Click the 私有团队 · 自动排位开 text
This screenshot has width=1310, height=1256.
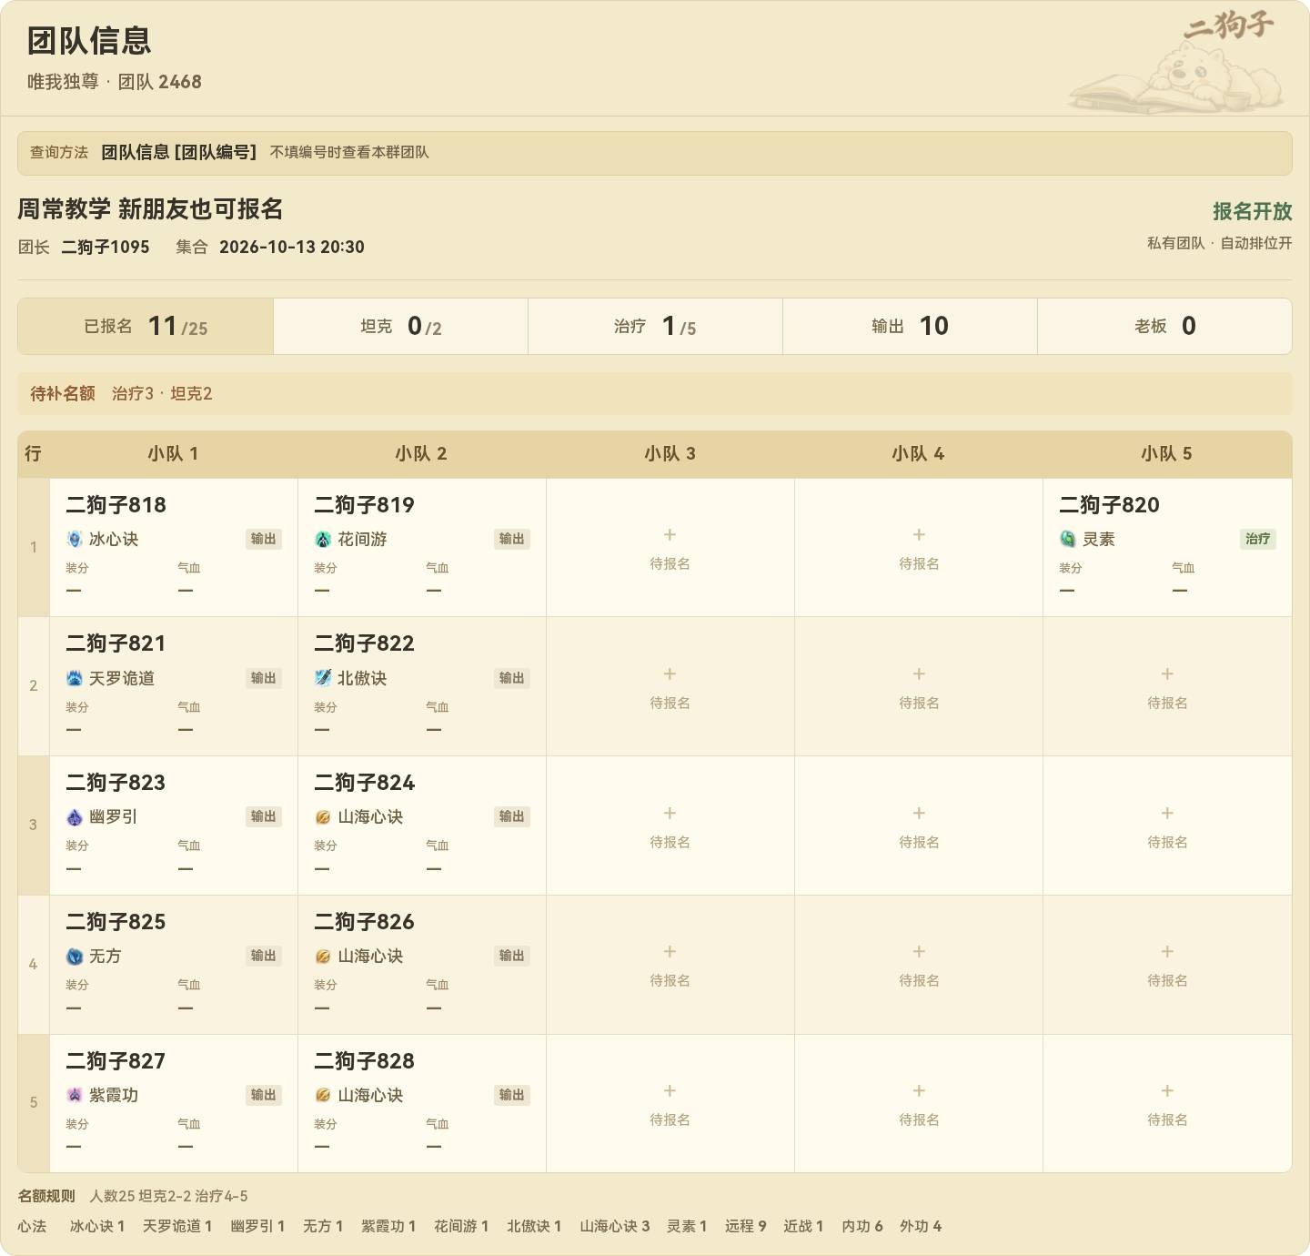click(1220, 243)
